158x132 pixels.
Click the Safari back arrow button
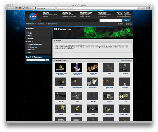tap(9, 8)
